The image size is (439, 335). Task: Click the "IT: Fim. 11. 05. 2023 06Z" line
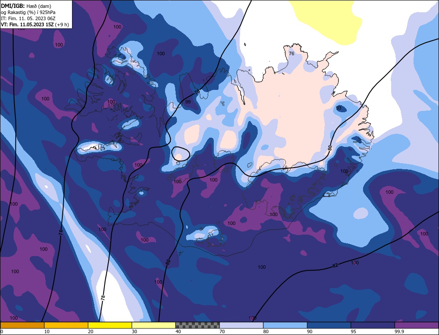click(x=28, y=18)
